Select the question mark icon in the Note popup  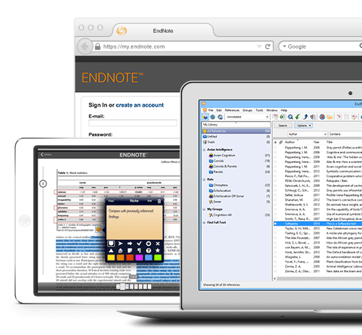(148, 250)
